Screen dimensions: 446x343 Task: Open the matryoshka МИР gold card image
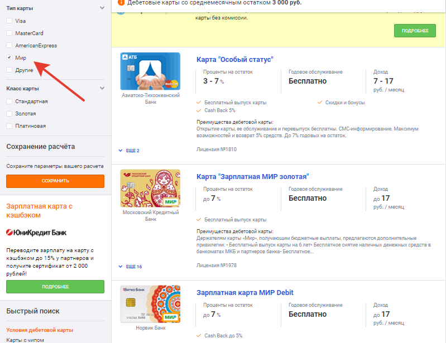click(150, 188)
